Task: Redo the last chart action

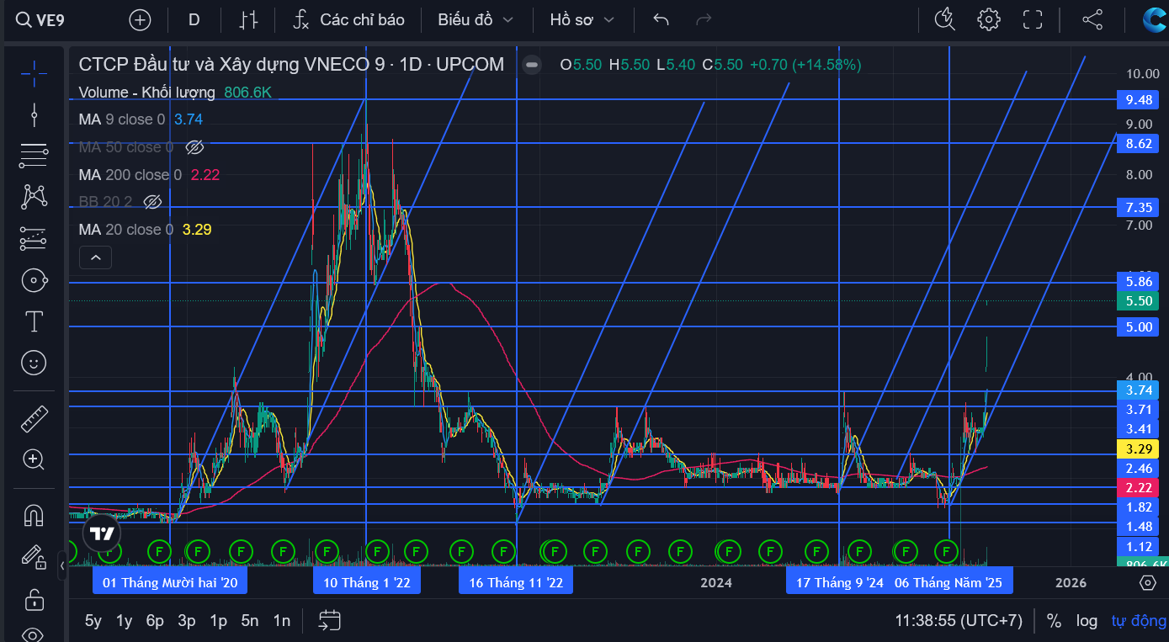Action: 704,19
